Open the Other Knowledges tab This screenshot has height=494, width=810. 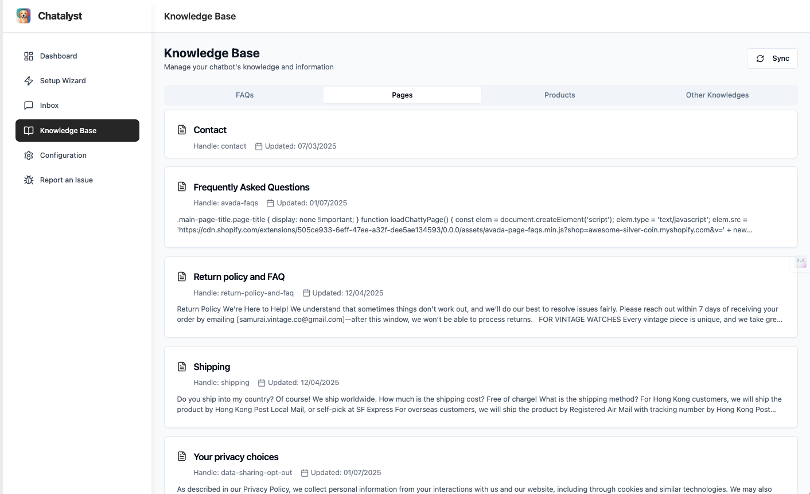click(x=717, y=95)
